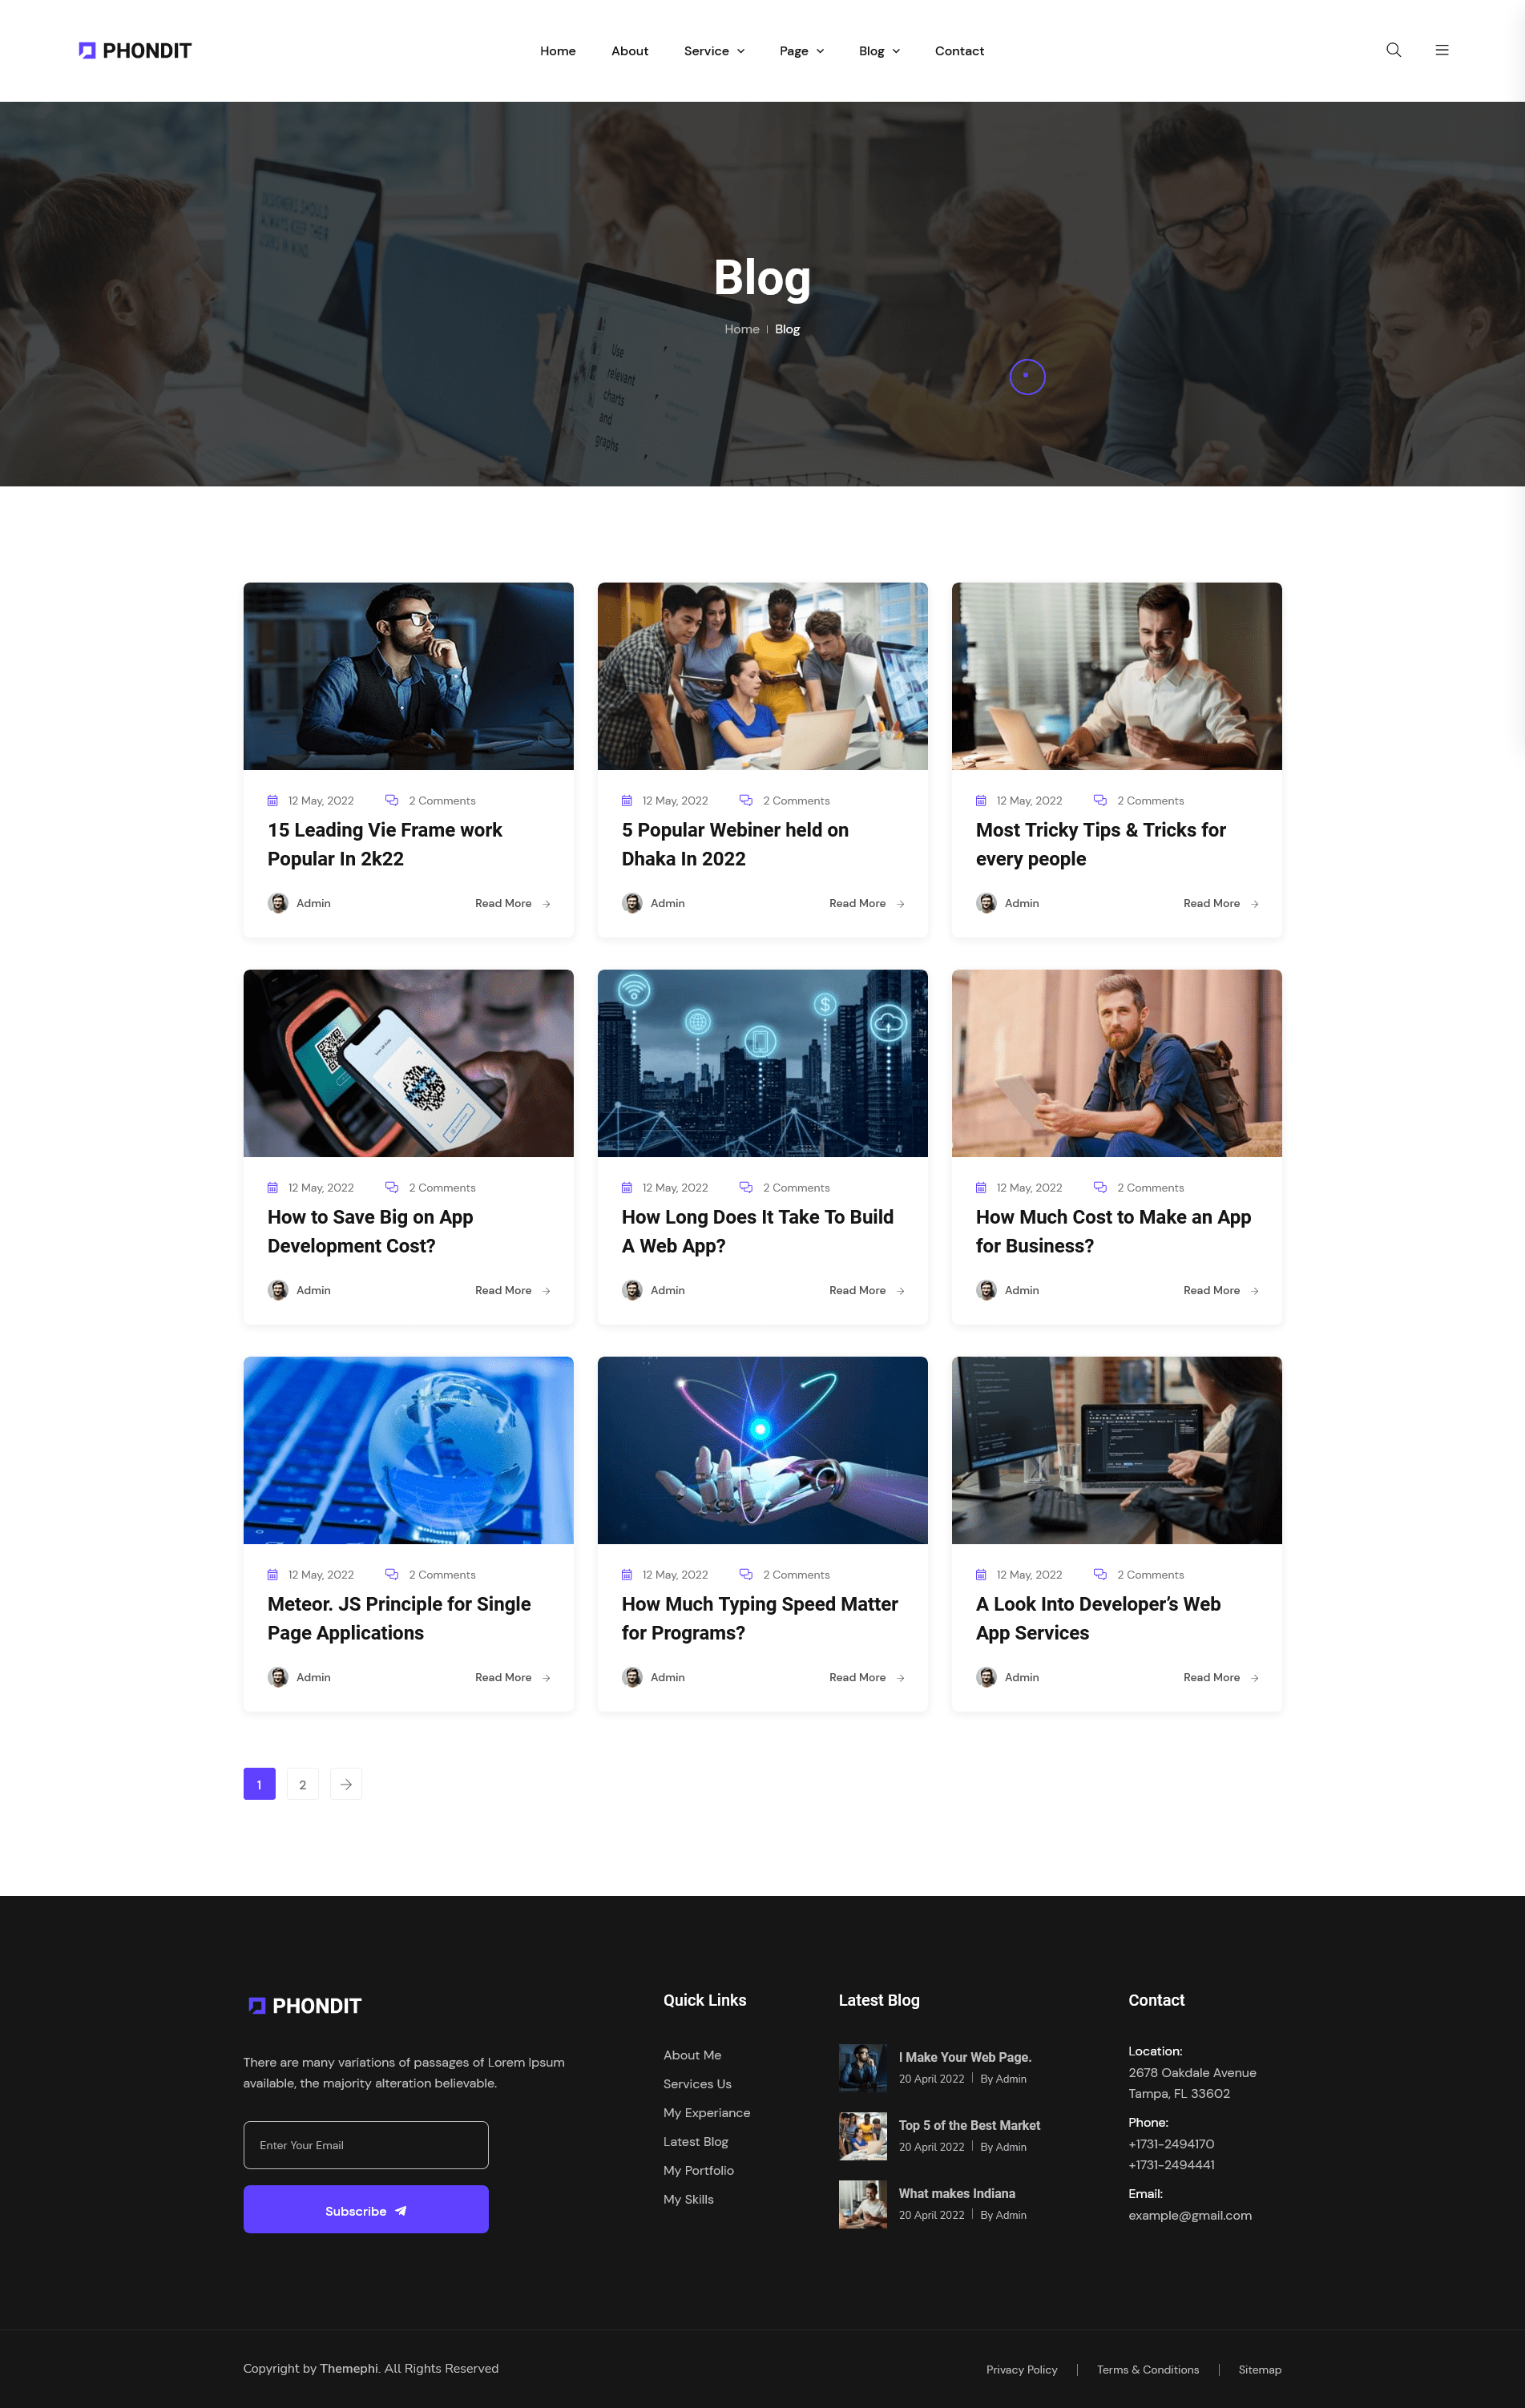
Task: Click calendar icon on How to Save Big card
Action: 272,1188
